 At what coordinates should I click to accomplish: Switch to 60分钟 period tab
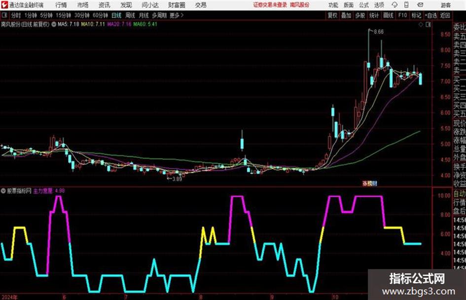click(x=100, y=15)
